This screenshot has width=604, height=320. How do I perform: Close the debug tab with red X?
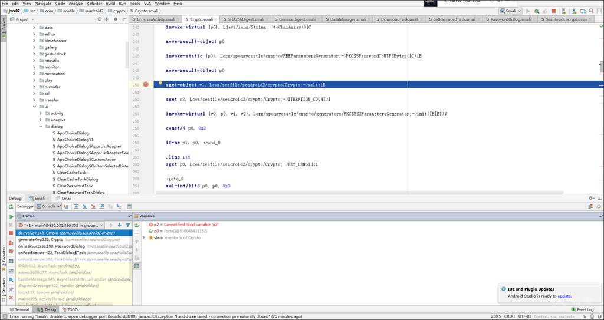pyautogui.click(x=11, y=298)
